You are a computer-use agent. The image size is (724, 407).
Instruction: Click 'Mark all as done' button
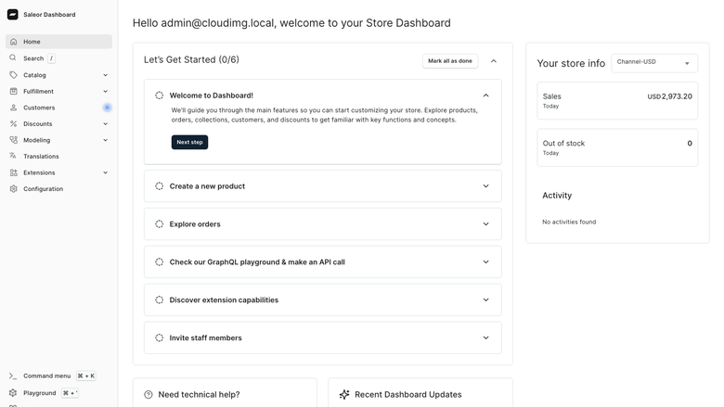click(450, 61)
